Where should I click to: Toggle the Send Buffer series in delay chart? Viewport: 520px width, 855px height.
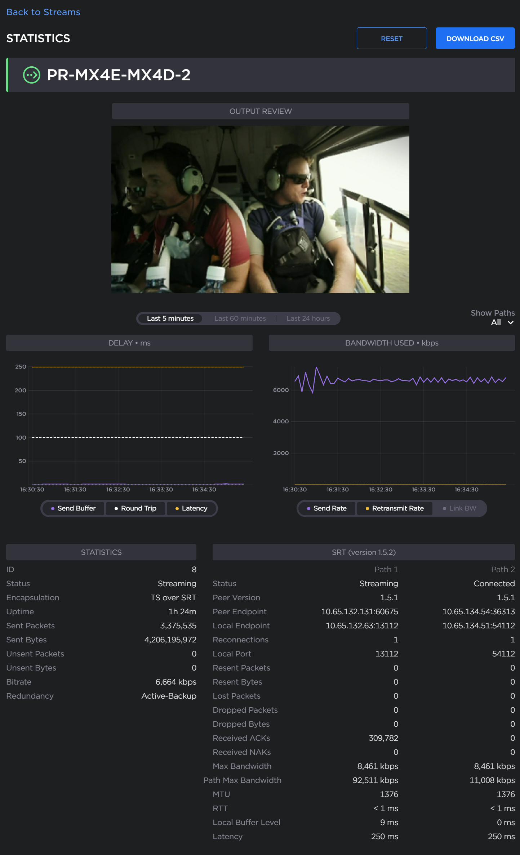tap(74, 508)
